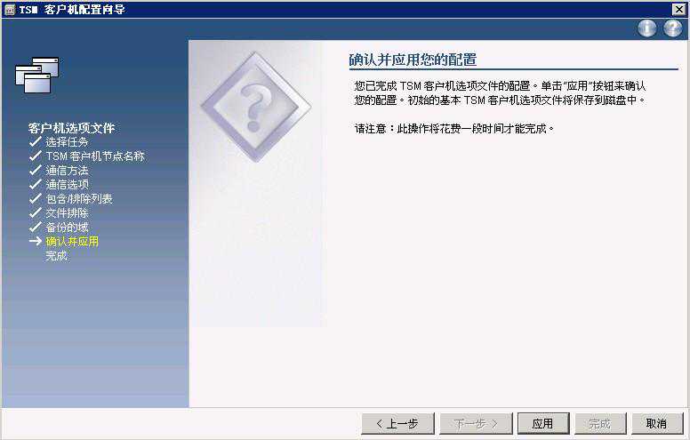Click the 应用 button

coord(543,423)
